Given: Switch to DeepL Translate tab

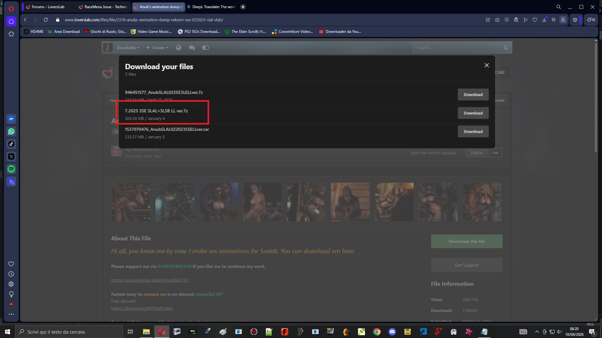Looking at the screenshot, I should click(x=212, y=7).
